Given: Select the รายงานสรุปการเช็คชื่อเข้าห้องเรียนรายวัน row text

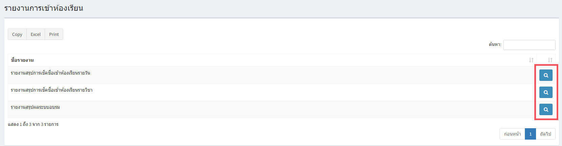Looking at the screenshot, I should (50, 73).
